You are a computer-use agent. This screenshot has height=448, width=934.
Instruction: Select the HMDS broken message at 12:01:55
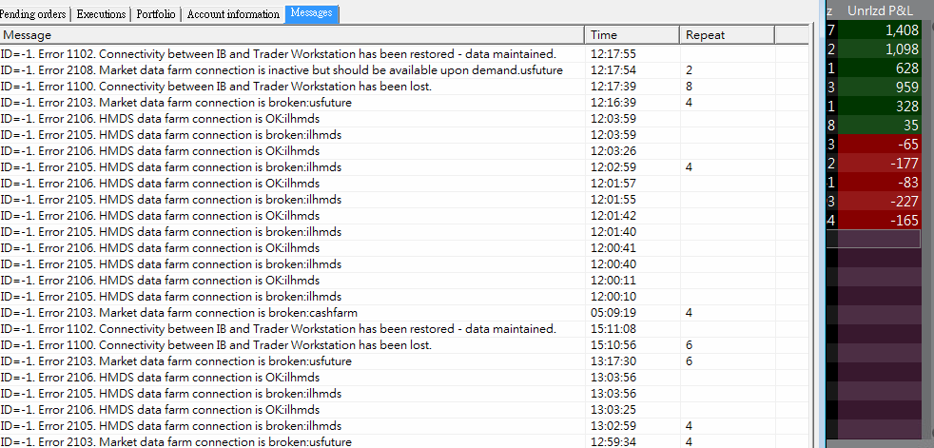[171, 199]
